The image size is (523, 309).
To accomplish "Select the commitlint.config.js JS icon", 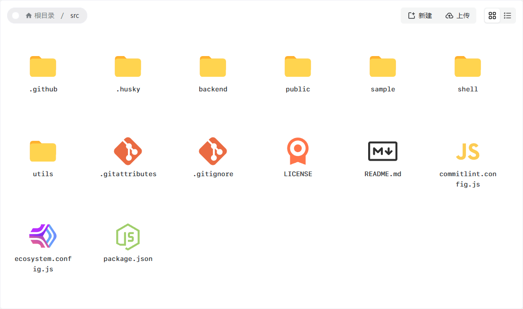I will [468, 151].
